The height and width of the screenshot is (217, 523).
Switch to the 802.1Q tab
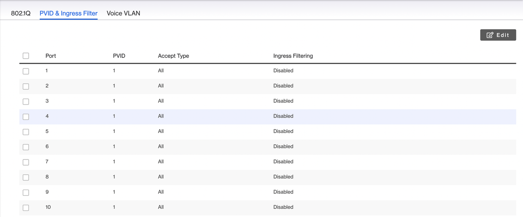coord(20,13)
